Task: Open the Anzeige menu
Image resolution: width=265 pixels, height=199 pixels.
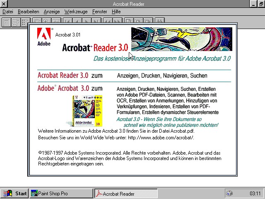Action: pos(52,12)
